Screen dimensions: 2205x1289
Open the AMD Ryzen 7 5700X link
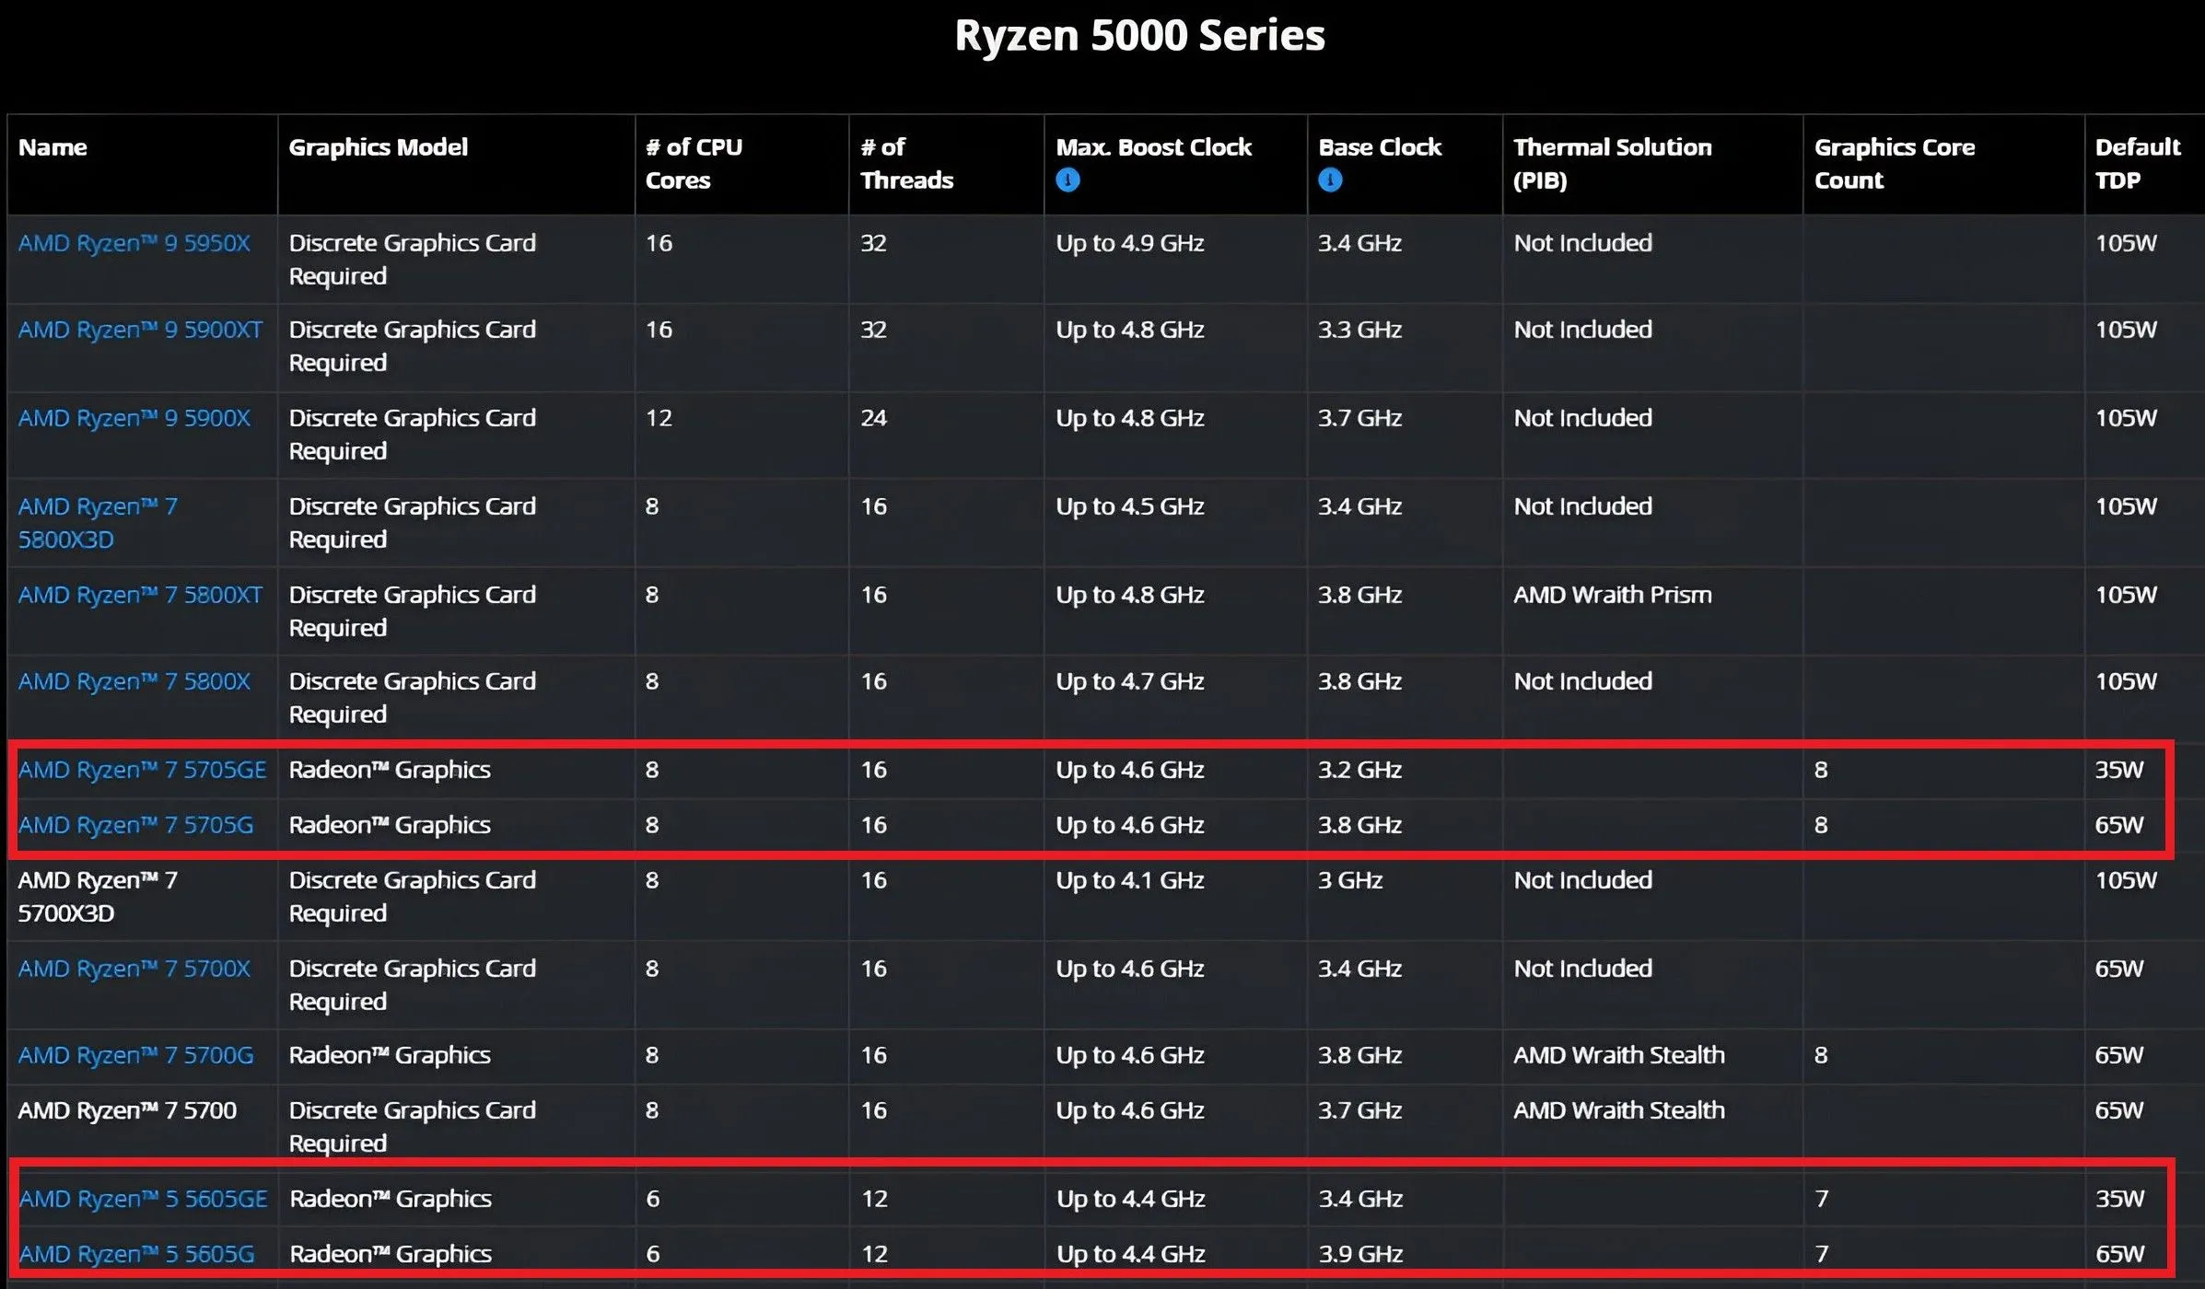tap(134, 969)
